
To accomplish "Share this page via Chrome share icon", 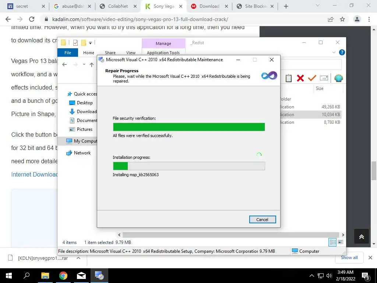I will point(331,19).
